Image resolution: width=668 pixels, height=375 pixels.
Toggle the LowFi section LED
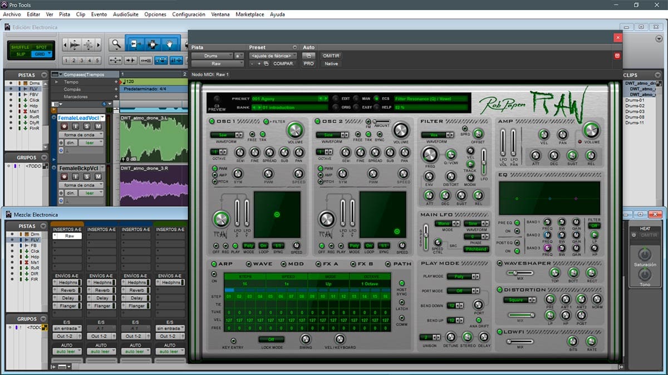(x=499, y=332)
